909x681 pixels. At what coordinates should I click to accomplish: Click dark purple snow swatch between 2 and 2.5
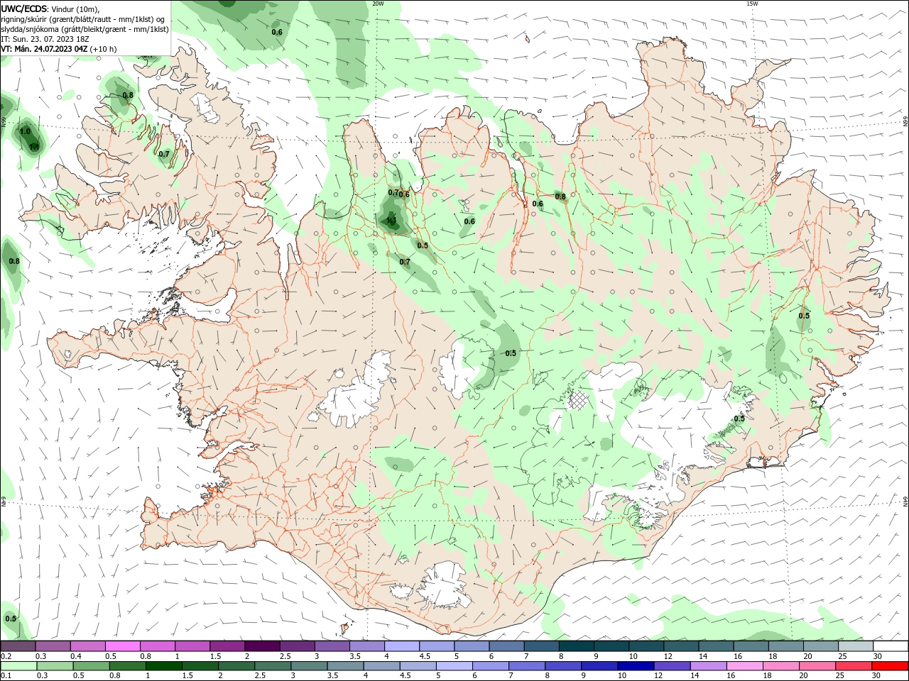click(x=261, y=646)
